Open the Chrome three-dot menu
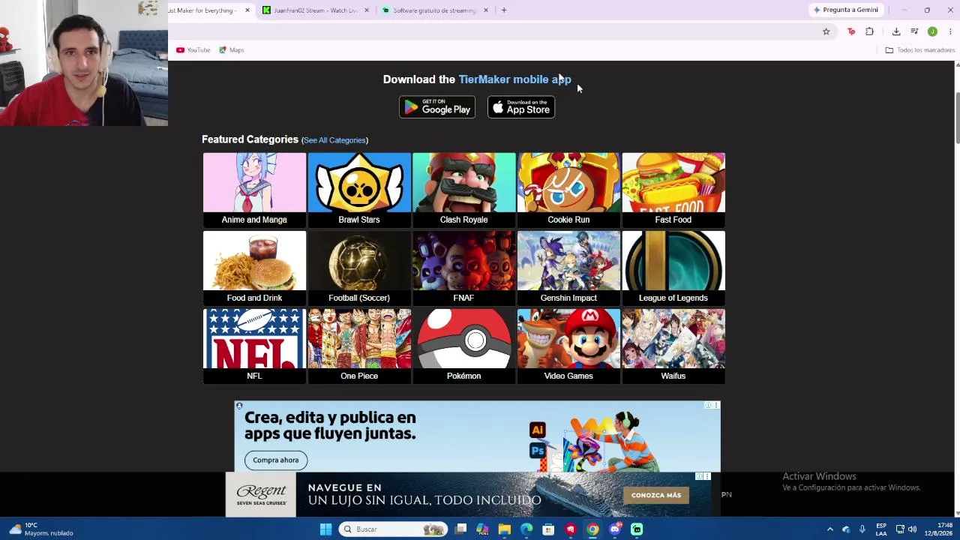 point(950,31)
